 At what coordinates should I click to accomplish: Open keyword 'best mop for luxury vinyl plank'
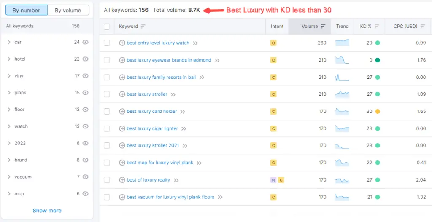tap(160, 163)
